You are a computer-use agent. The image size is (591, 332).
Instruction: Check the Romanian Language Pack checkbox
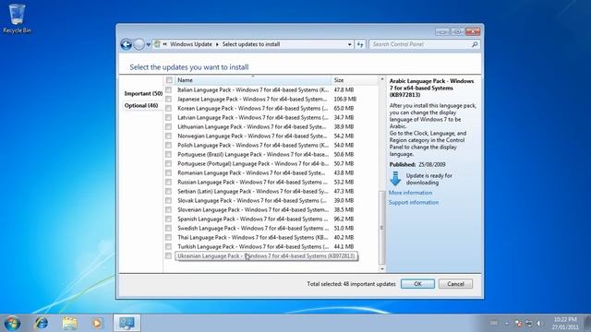168,172
